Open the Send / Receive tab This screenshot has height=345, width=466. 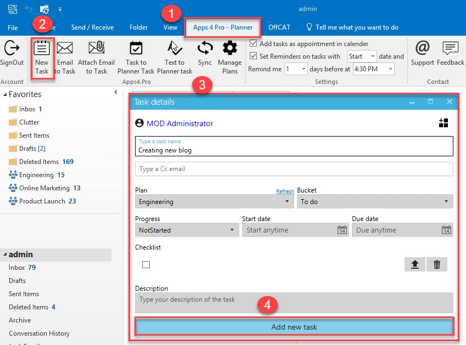[92, 27]
